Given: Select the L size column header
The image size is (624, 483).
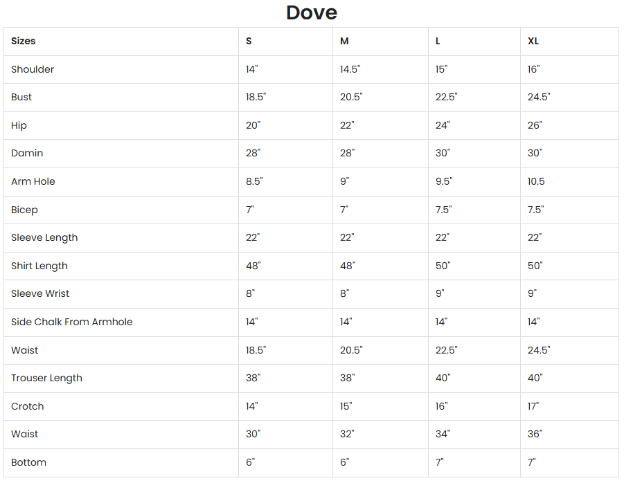Looking at the screenshot, I should [438, 41].
